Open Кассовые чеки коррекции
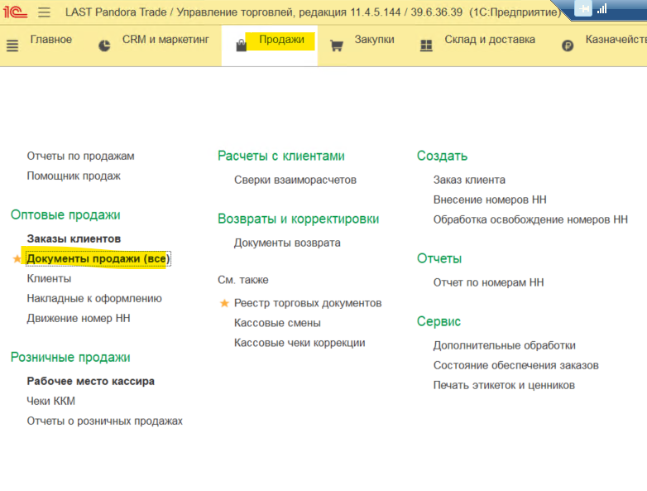 coord(300,343)
